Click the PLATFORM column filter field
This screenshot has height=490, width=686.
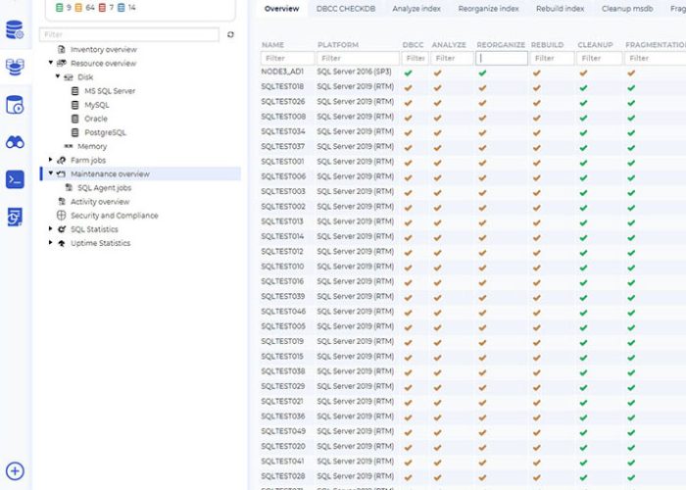[x=358, y=58]
